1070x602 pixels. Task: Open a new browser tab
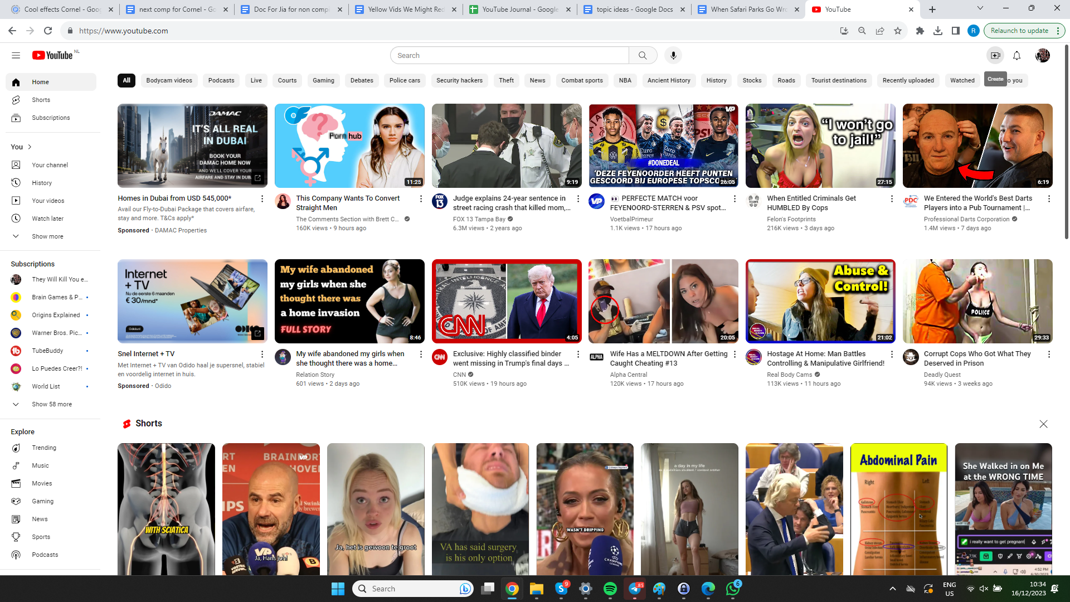pos(932,9)
